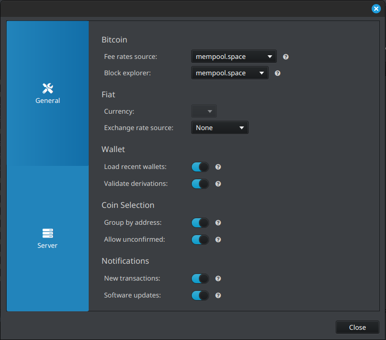Screen dimensions: 386x340
Task: Click the Allow unconfirmed label
Action: click(x=134, y=240)
